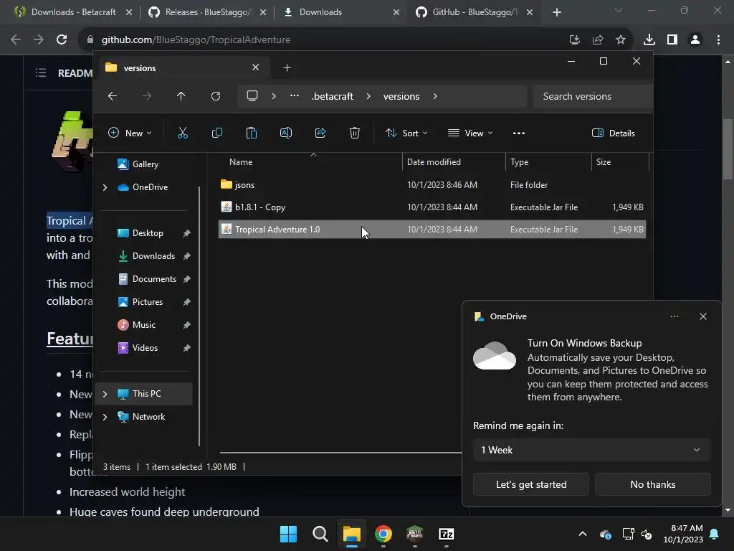This screenshot has width=734, height=551.
Task: Click the pin icon next to Music
Action: [x=187, y=325]
